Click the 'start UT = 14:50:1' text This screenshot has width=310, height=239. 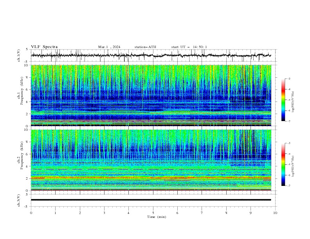tap(189, 47)
